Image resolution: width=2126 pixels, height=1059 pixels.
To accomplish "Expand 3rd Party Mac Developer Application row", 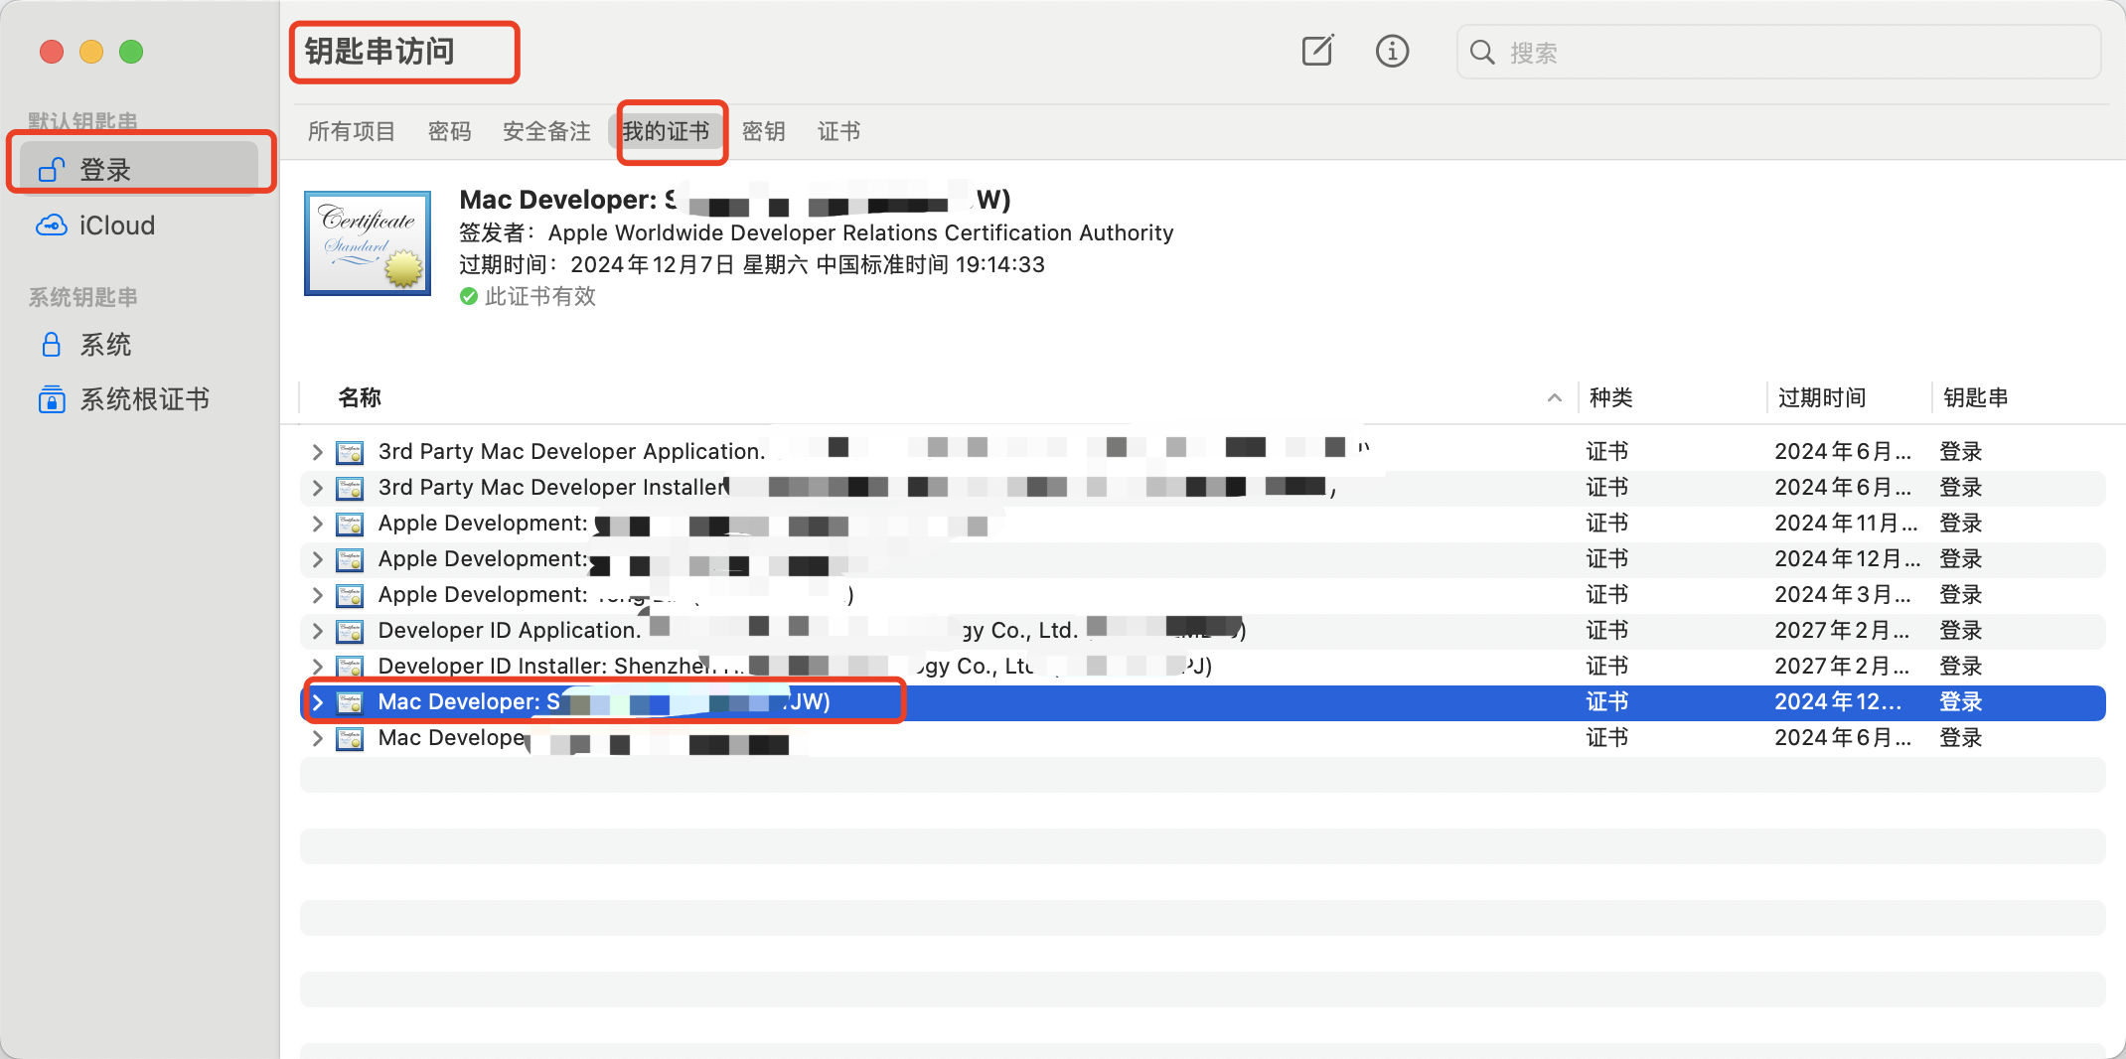I will [x=317, y=452].
